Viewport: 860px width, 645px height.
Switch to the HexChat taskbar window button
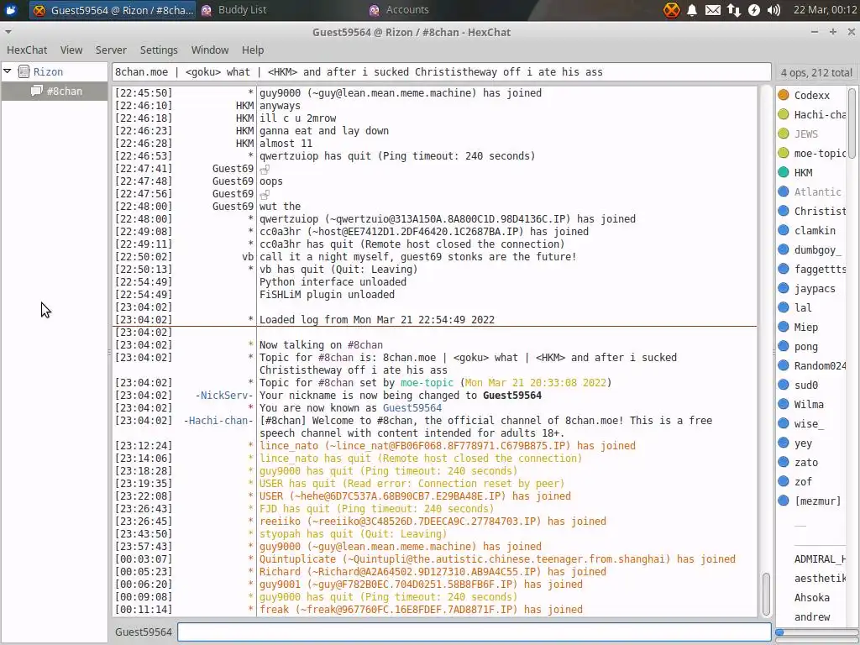113,10
